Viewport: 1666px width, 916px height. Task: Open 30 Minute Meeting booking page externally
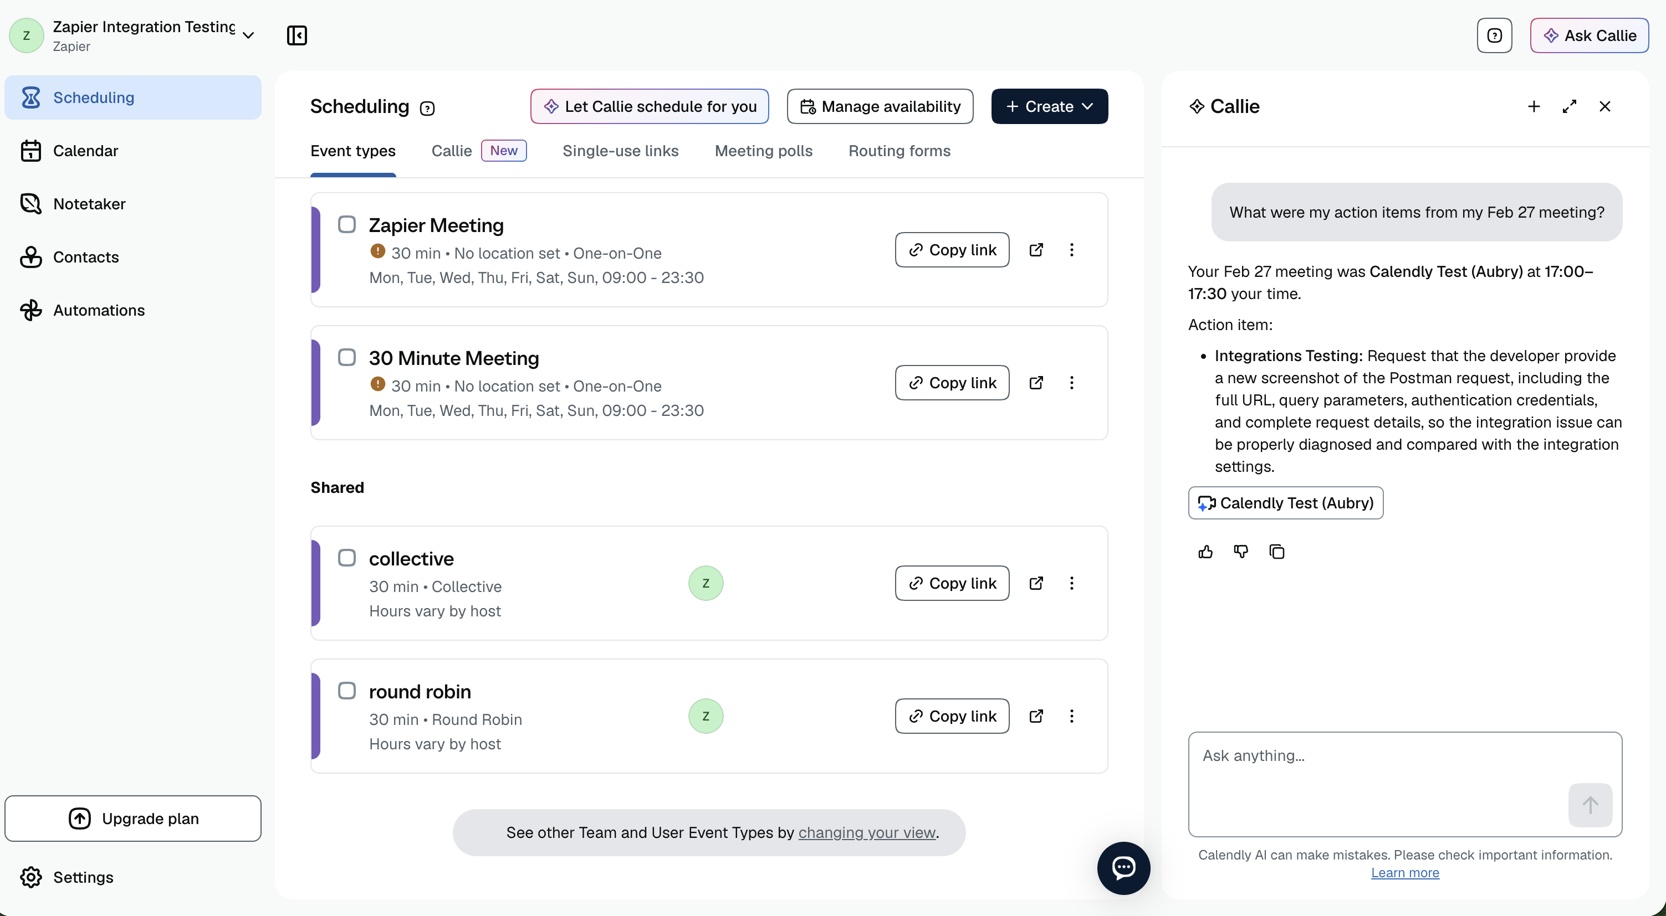1036,383
